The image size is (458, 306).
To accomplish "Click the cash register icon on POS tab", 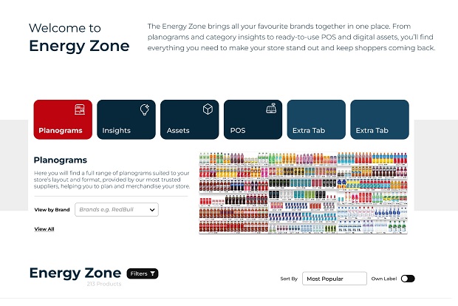I will coord(271,109).
